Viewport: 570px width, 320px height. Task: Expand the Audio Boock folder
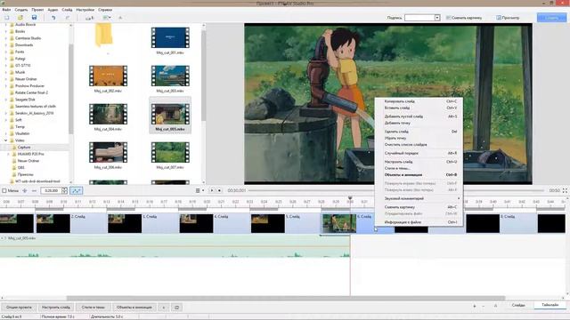pos(6,25)
